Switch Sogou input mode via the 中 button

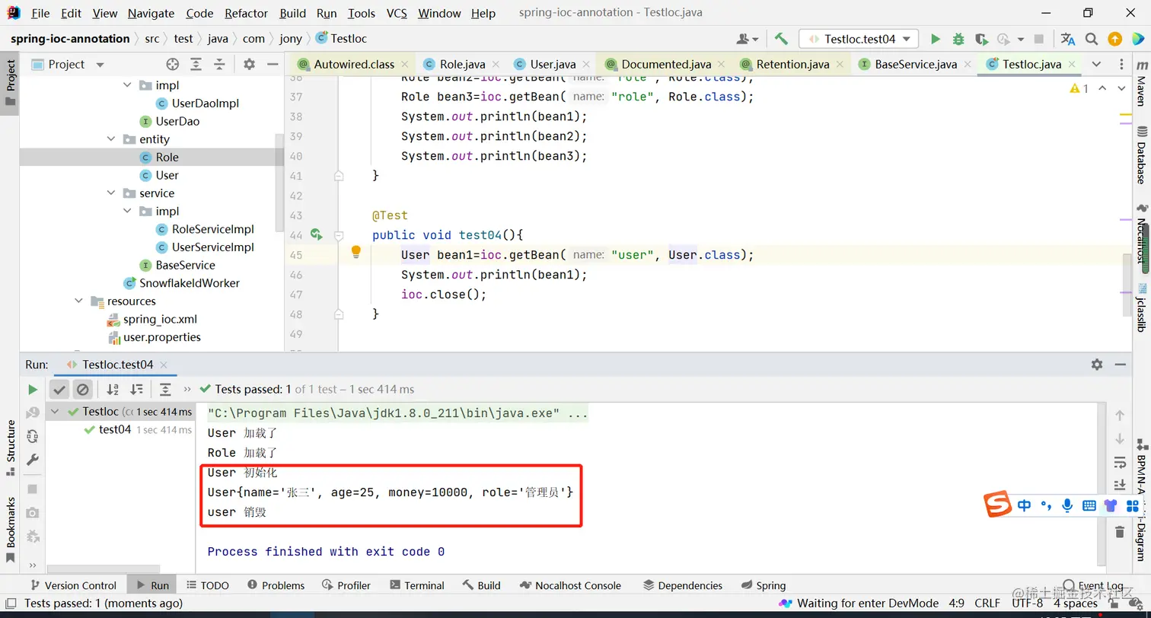pyautogui.click(x=1025, y=505)
